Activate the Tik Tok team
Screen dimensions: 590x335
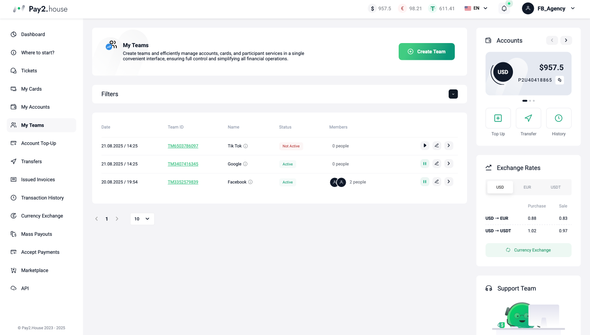tap(425, 146)
